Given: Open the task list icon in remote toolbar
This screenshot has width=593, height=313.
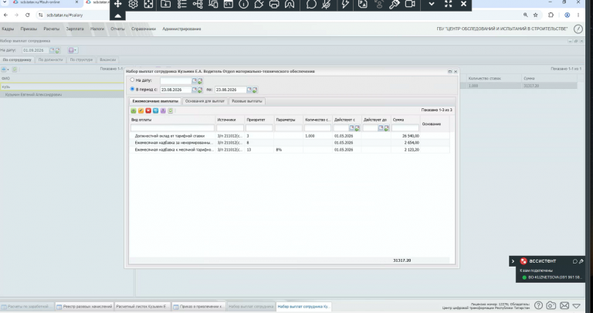Looking at the screenshot, I should point(182,5).
